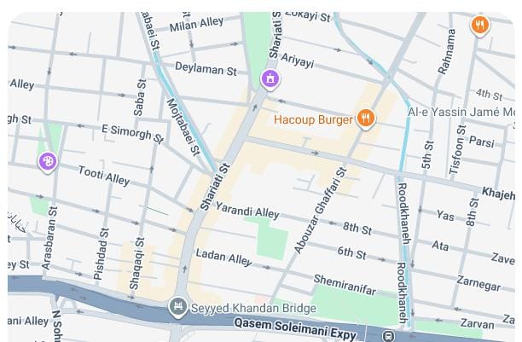The width and height of the screenshot is (522, 342).
Task: Click the Ladan Alley street label
Action: (x=223, y=257)
